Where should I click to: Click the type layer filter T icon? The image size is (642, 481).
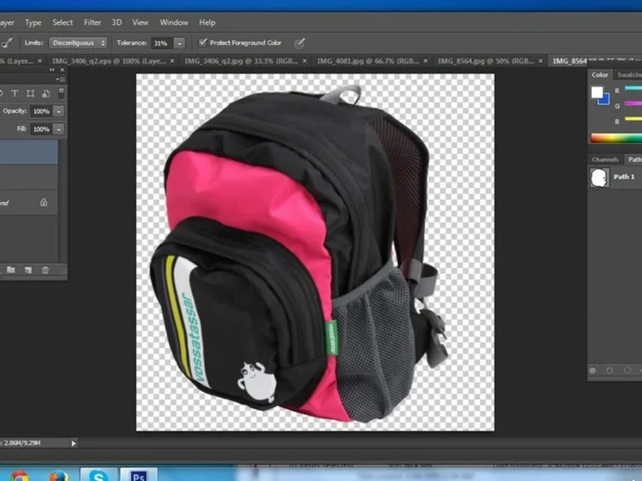coord(15,93)
